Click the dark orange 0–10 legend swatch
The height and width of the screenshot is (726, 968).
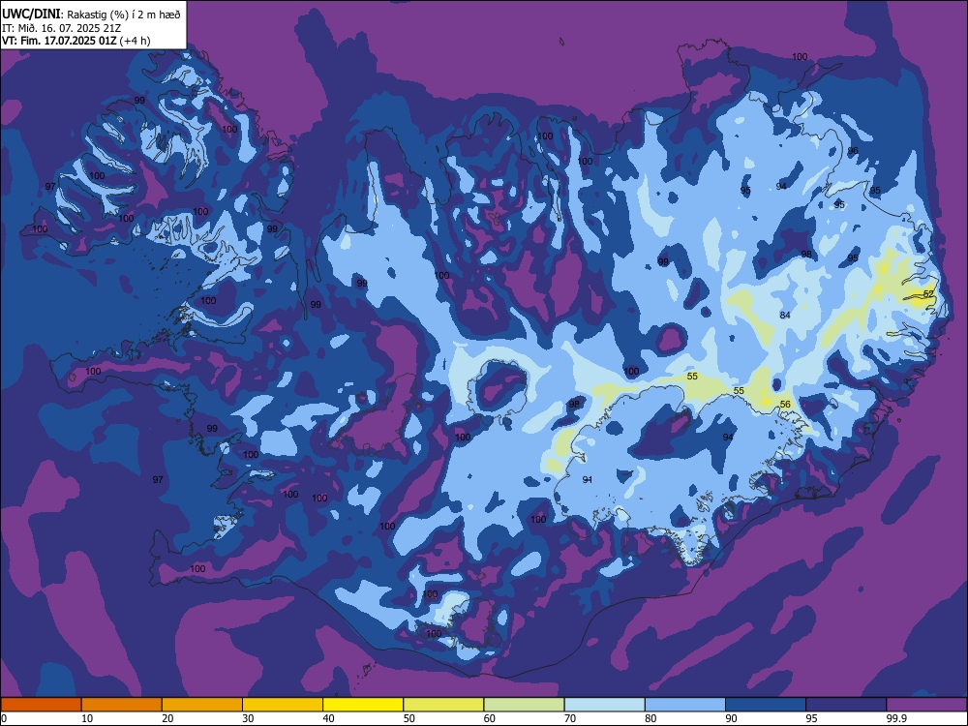[41, 705]
